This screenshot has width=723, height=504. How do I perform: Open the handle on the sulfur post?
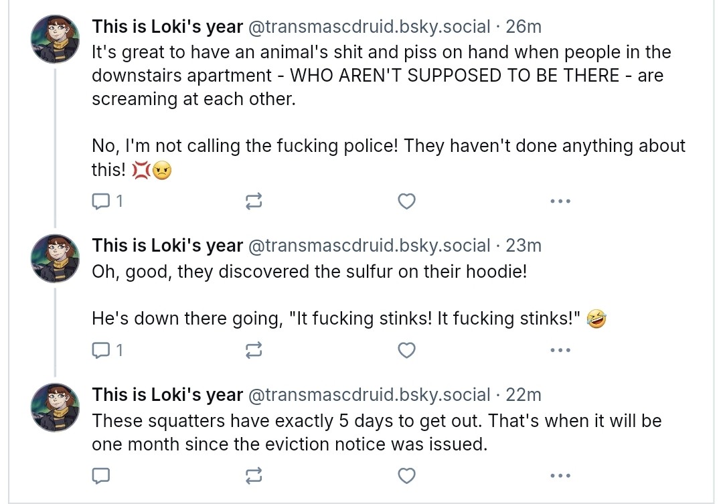pos(369,246)
